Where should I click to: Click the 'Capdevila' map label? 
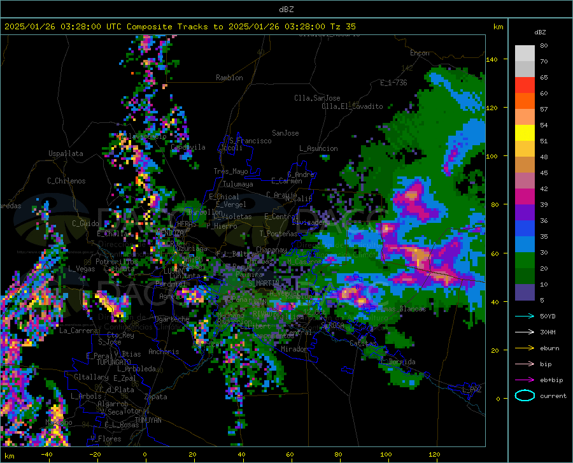coord(188,147)
